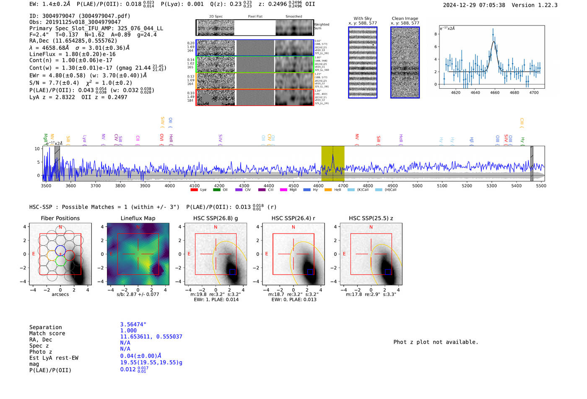Open the red-framed row 2D Spec cutout
This screenshot has height=399, width=587.
(216, 97)
